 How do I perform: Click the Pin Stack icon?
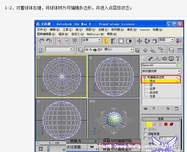click(145, 109)
